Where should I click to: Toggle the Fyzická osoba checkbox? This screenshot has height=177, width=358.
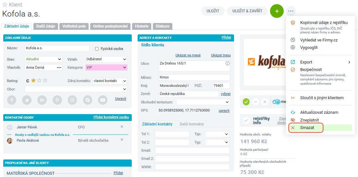[x=97, y=49]
